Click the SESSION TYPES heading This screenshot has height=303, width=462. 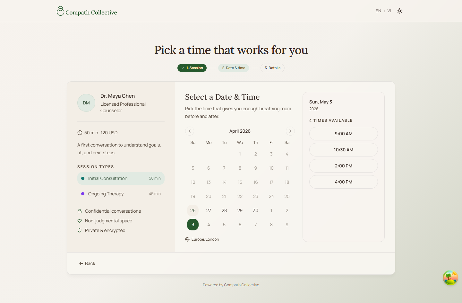[96, 167]
